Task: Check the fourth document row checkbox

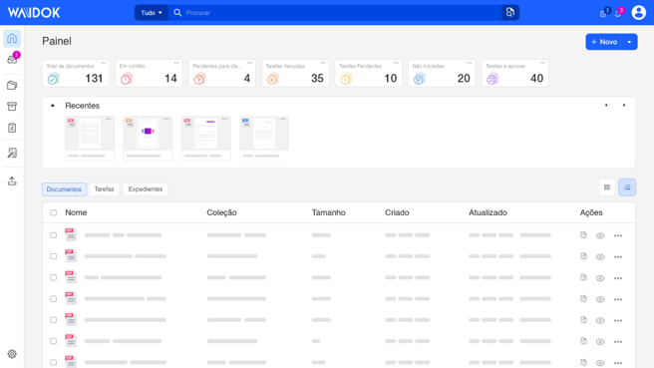Action: 54,299
